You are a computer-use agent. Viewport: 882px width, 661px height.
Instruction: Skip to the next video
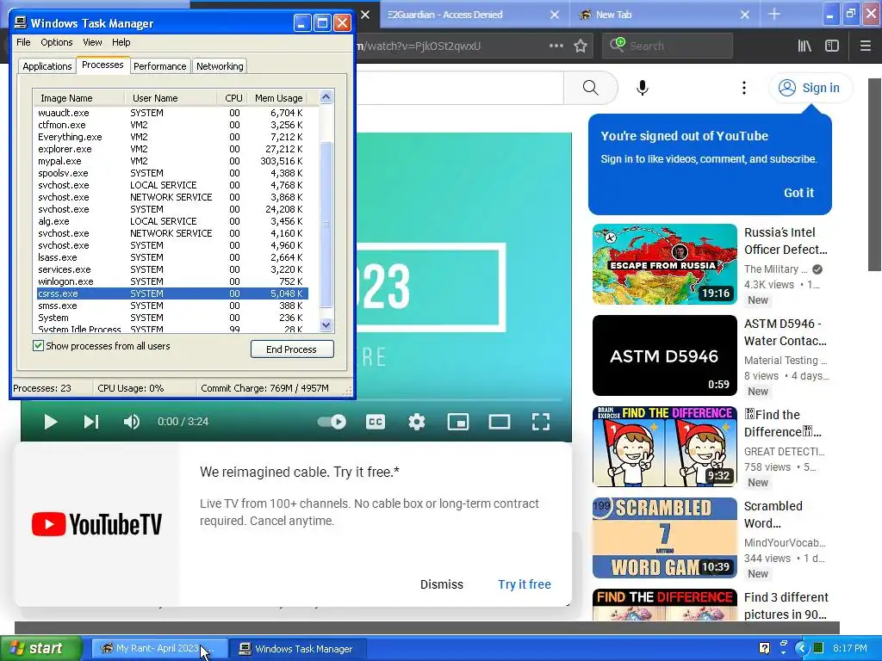click(x=91, y=422)
